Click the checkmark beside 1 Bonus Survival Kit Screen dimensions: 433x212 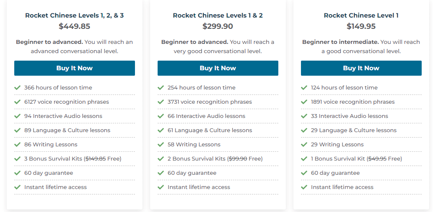click(x=304, y=159)
